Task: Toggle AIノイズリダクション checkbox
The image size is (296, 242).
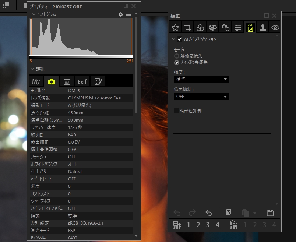Action: [x=180, y=39]
